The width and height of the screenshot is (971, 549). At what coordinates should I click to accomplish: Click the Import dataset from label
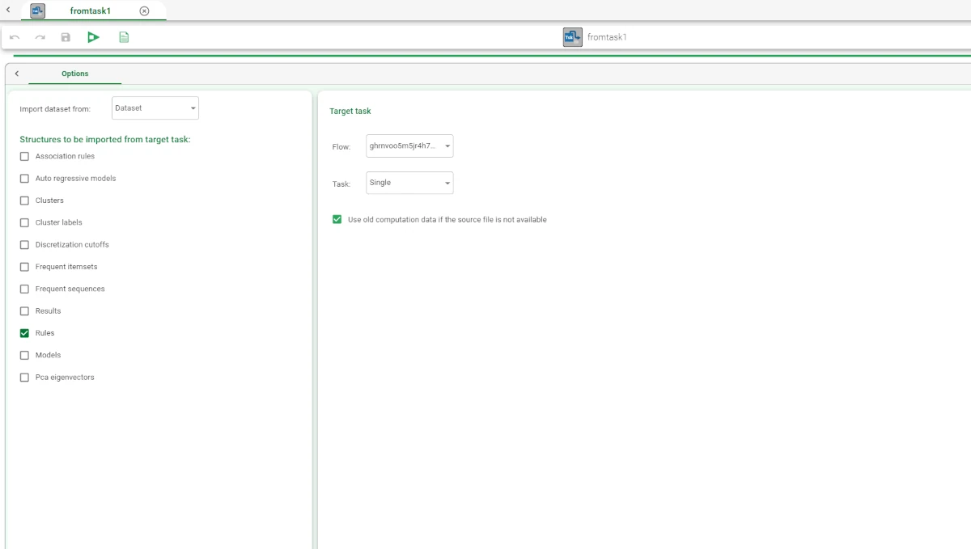tap(55, 108)
